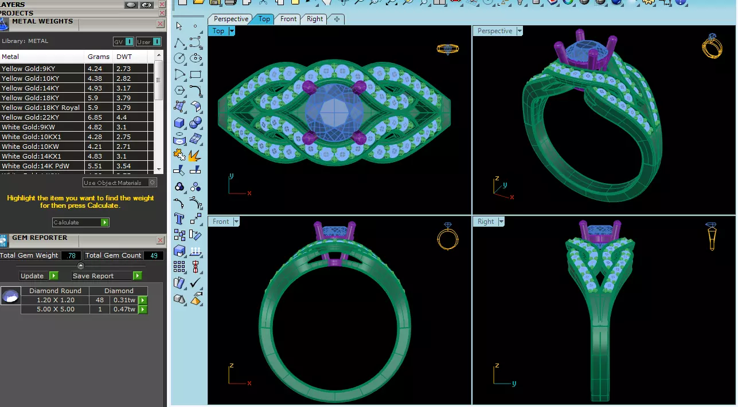Switch to the Front viewport tab
The width and height of the screenshot is (738, 407).
click(288, 19)
